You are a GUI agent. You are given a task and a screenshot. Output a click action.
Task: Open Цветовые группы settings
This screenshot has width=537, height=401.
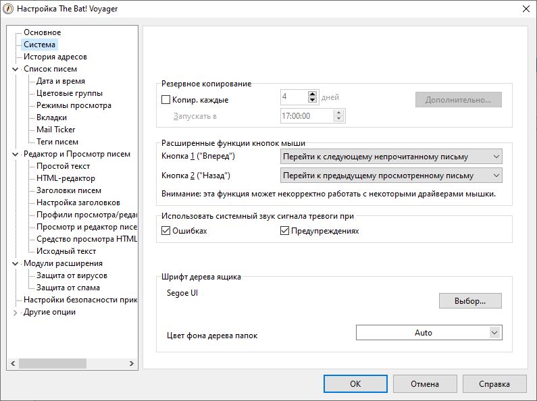tap(70, 93)
